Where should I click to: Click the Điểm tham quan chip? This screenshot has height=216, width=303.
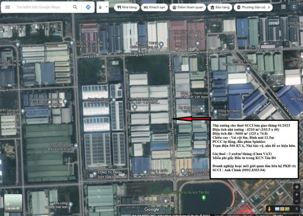point(188,8)
